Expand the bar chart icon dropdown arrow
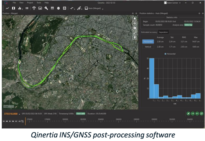 click(x=22, y=9)
